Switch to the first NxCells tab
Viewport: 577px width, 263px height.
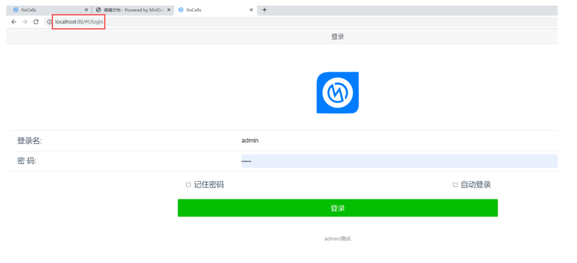(x=44, y=10)
